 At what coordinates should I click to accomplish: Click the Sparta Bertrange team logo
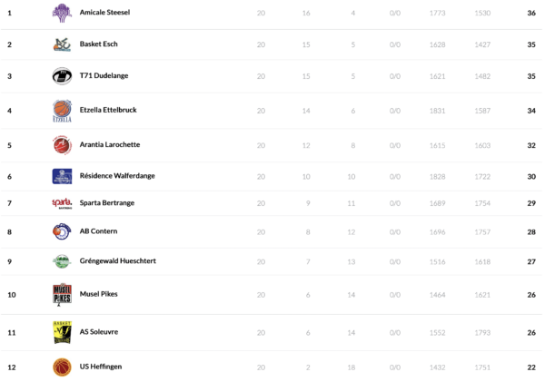(x=62, y=203)
